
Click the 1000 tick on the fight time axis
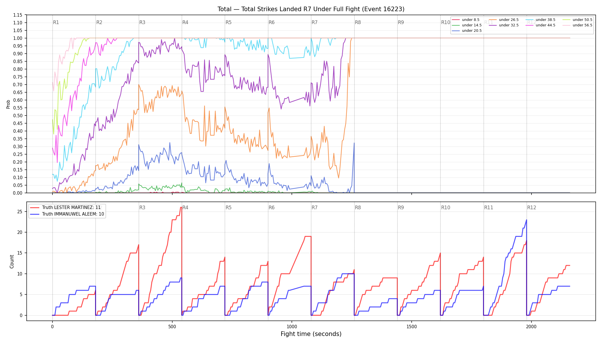[x=292, y=327]
